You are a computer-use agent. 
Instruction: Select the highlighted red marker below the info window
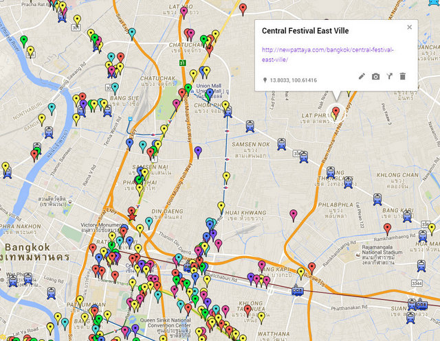[336, 113]
